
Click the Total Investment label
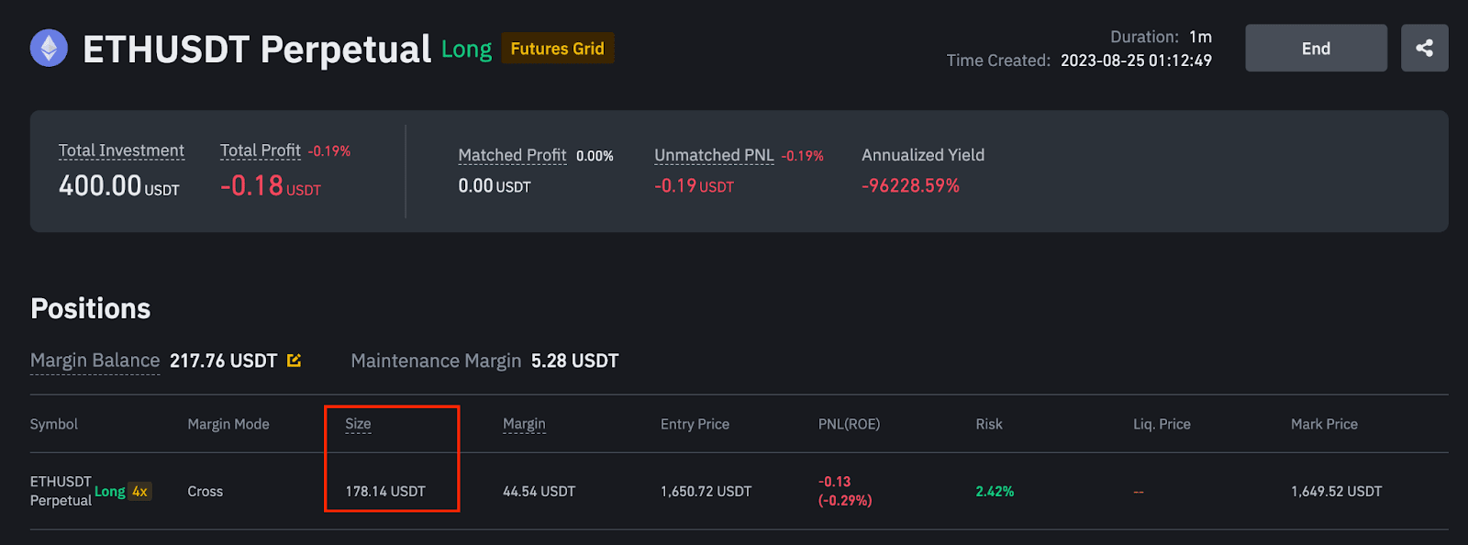[x=121, y=150]
